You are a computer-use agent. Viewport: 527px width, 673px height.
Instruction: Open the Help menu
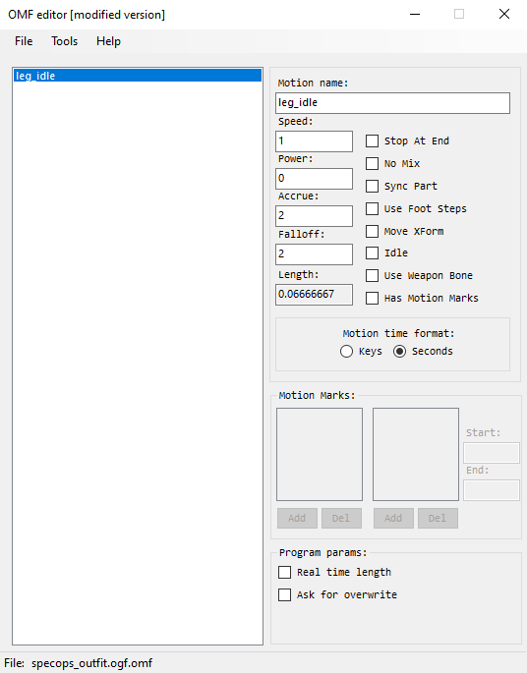point(108,41)
